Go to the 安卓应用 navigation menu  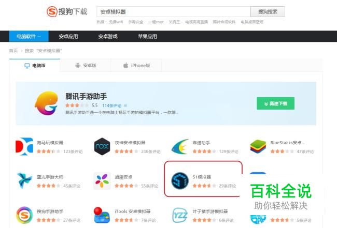coord(68,36)
